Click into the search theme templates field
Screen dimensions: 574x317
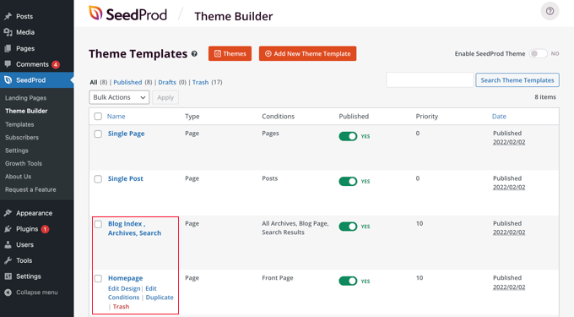click(430, 80)
